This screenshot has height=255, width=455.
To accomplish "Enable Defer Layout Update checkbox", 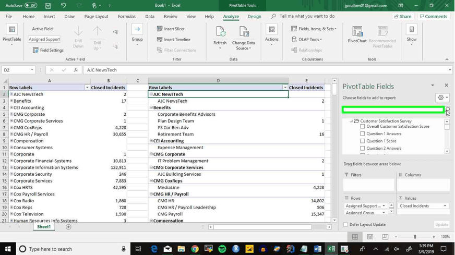I will [x=345, y=225].
